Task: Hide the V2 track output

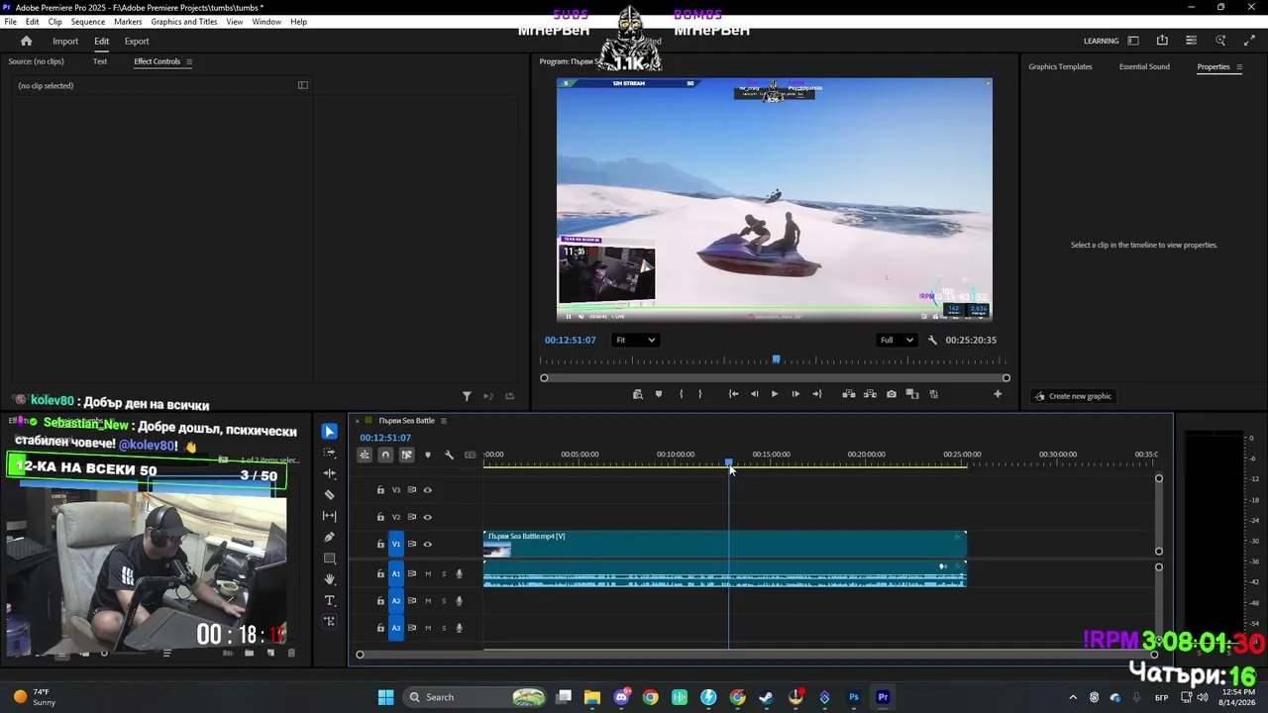Action: pos(428,517)
